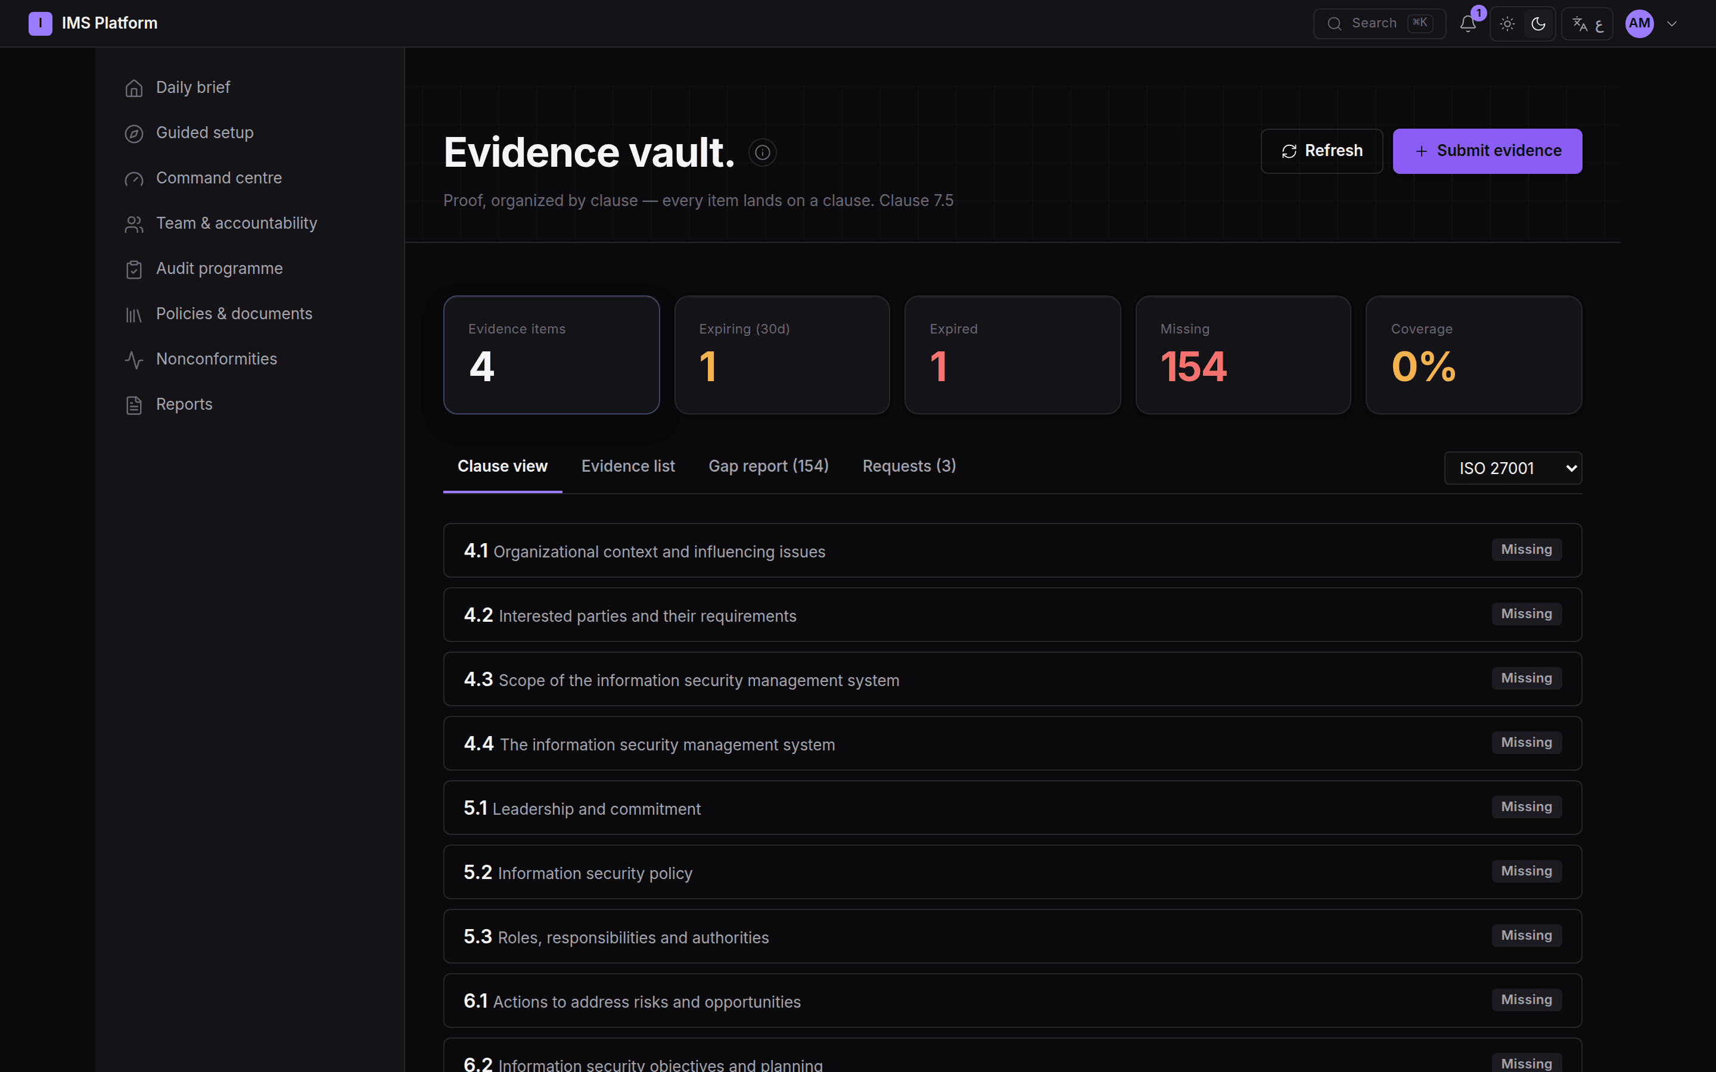The image size is (1716, 1072).
Task: Click the IMS Platform logo icon
Action: coord(41,23)
